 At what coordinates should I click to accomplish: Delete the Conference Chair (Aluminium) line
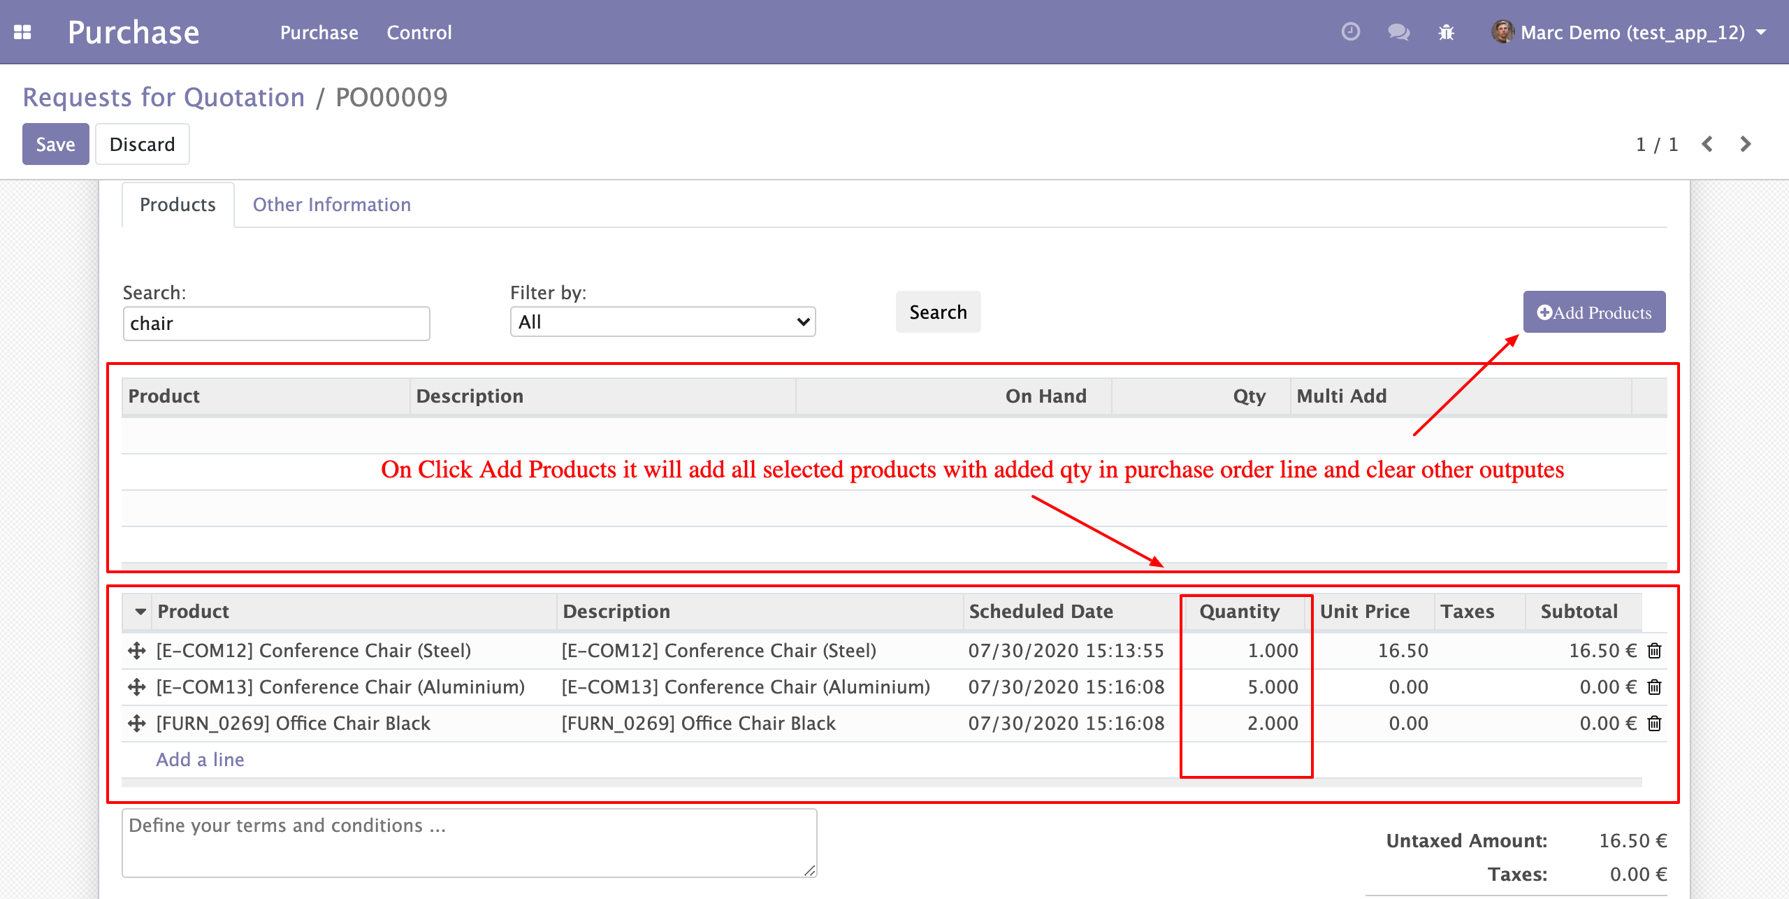click(1654, 687)
